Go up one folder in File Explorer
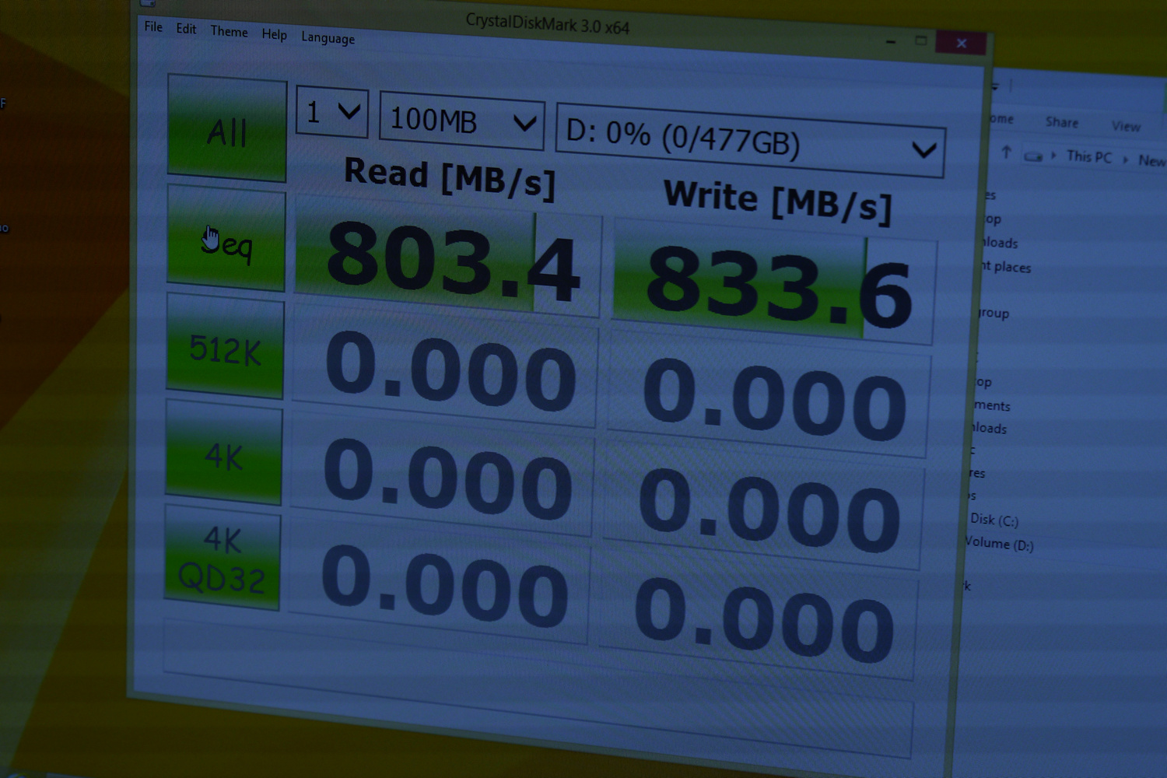The height and width of the screenshot is (778, 1167). (1006, 152)
